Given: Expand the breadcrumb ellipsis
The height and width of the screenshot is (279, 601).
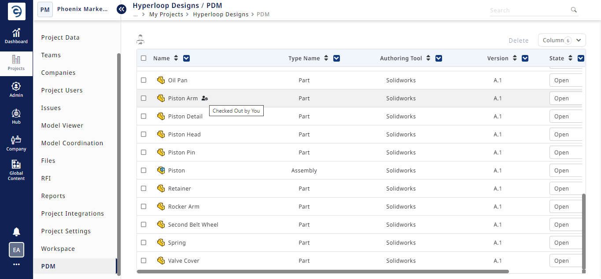Looking at the screenshot, I should [136, 15].
